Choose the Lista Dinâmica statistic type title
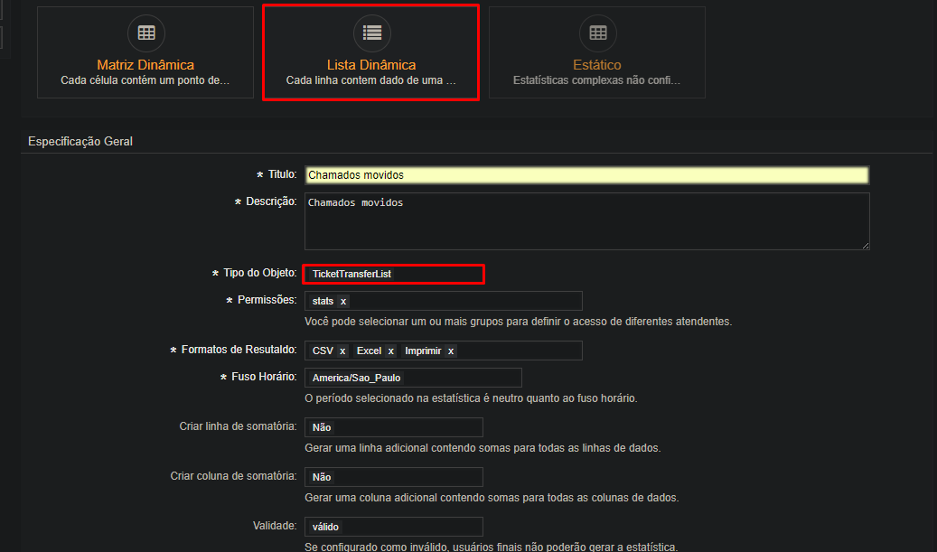This screenshot has width=937, height=552. [371, 64]
